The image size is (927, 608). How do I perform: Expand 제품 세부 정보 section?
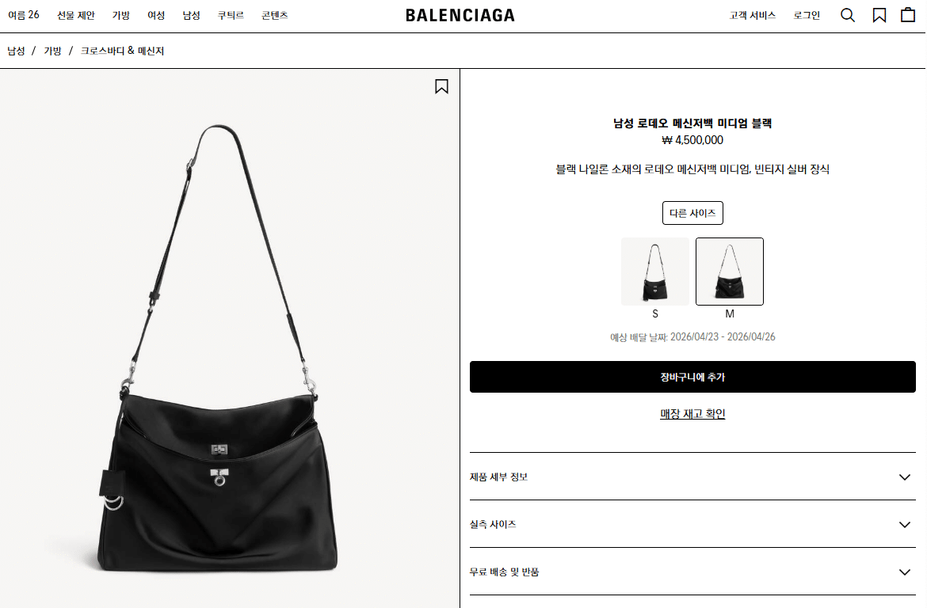[x=692, y=477]
